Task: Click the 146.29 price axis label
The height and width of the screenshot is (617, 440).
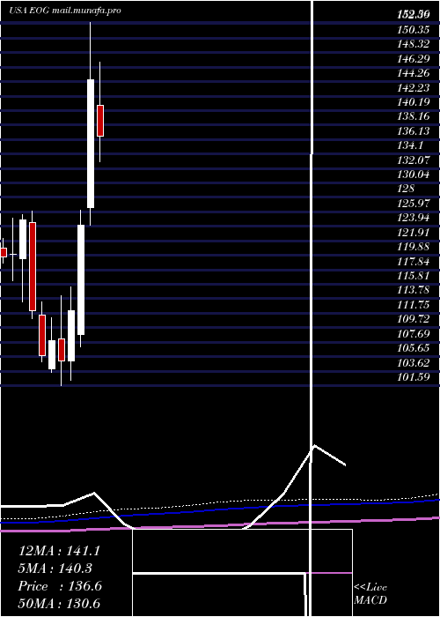Action: (413, 59)
